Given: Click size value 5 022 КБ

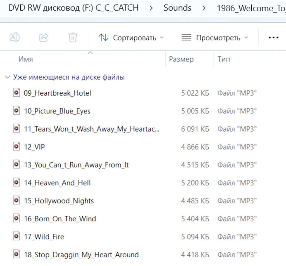Looking at the screenshot, I should click(195, 93).
